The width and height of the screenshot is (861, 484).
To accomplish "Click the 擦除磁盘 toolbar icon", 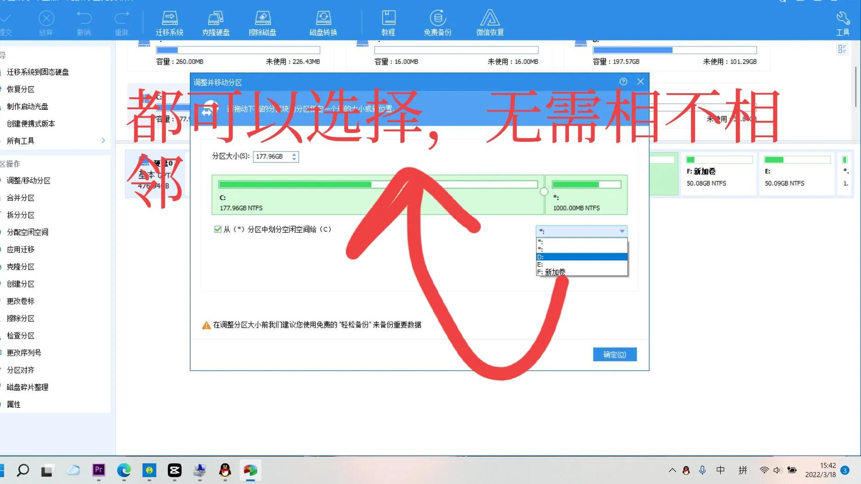I will pos(263,22).
